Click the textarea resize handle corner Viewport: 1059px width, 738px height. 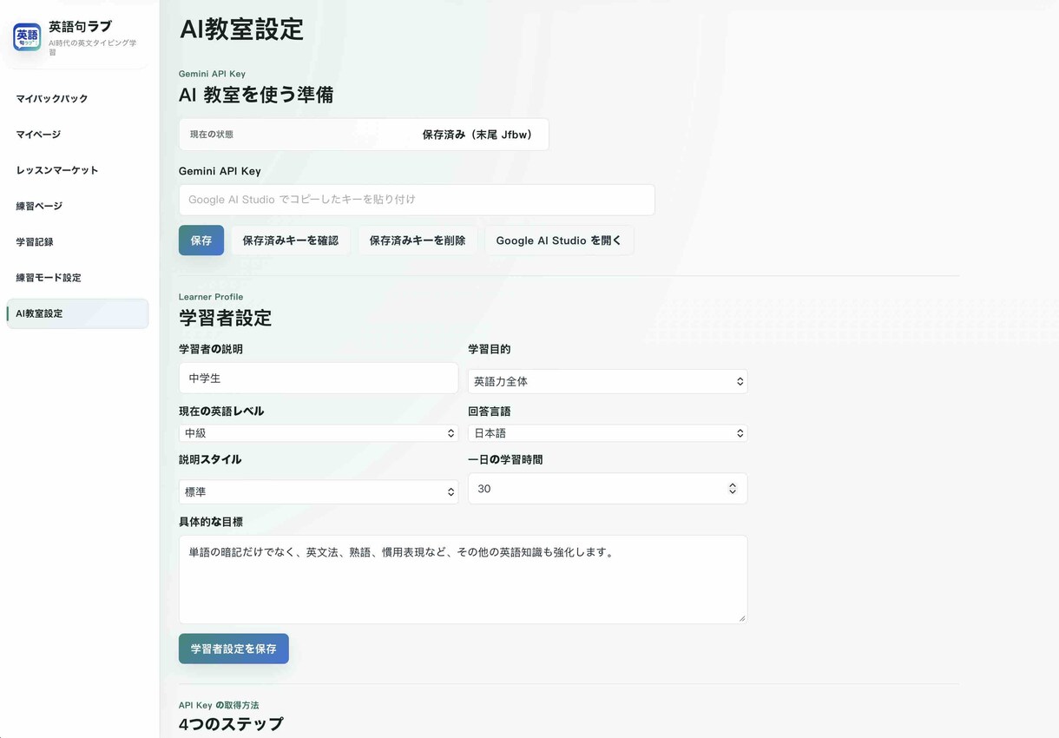[x=741, y=618]
